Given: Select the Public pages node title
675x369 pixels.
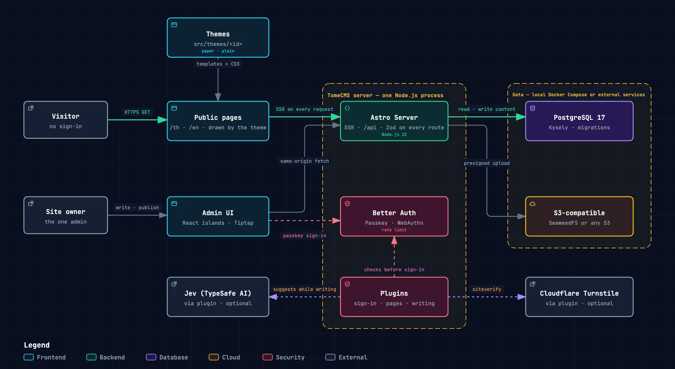Looking at the screenshot, I should pyautogui.click(x=218, y=117).
